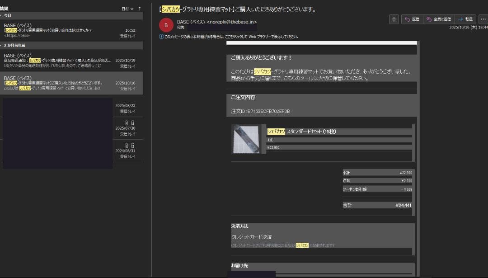Open the three-dots more actions menu
The image size is (488, 278).
click(x=483, y=19)
